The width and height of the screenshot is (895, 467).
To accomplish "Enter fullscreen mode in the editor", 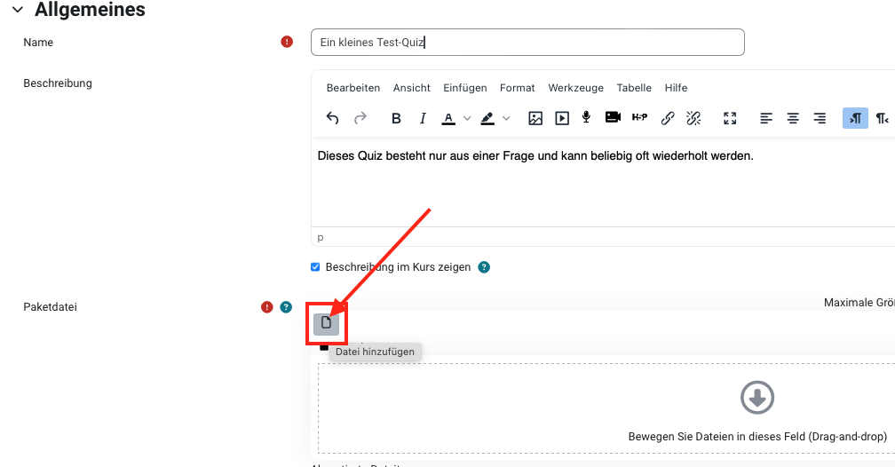I will click(x=730, y=118).
